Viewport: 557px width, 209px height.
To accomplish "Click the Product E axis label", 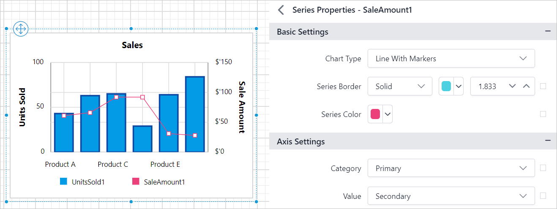I will [165, 164].
